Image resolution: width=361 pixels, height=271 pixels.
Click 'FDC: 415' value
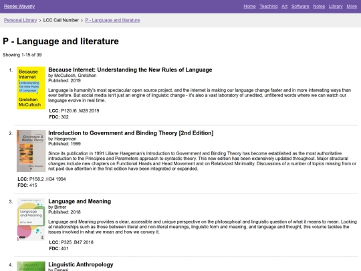click(27, 185)
